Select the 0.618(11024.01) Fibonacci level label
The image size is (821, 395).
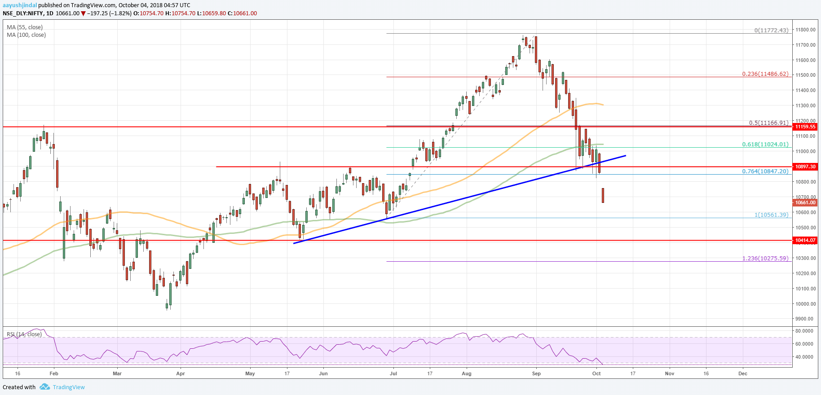[765, 145]
